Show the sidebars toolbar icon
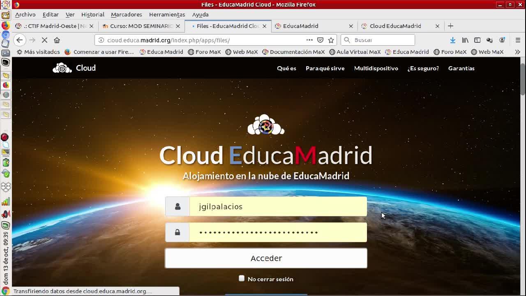This screenshot has width=526, height=296. [x=477, y=40]
